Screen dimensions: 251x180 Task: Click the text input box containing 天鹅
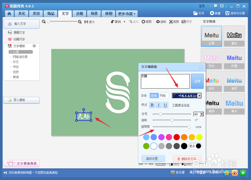coord(165,81)
